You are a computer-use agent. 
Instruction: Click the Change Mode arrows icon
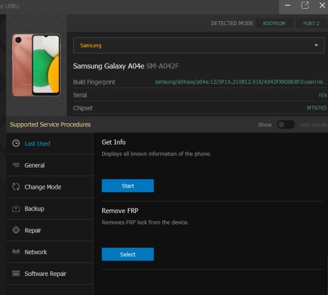16,187
